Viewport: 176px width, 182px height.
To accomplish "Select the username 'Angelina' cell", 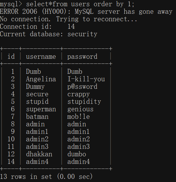I will (x=41, y=79).
